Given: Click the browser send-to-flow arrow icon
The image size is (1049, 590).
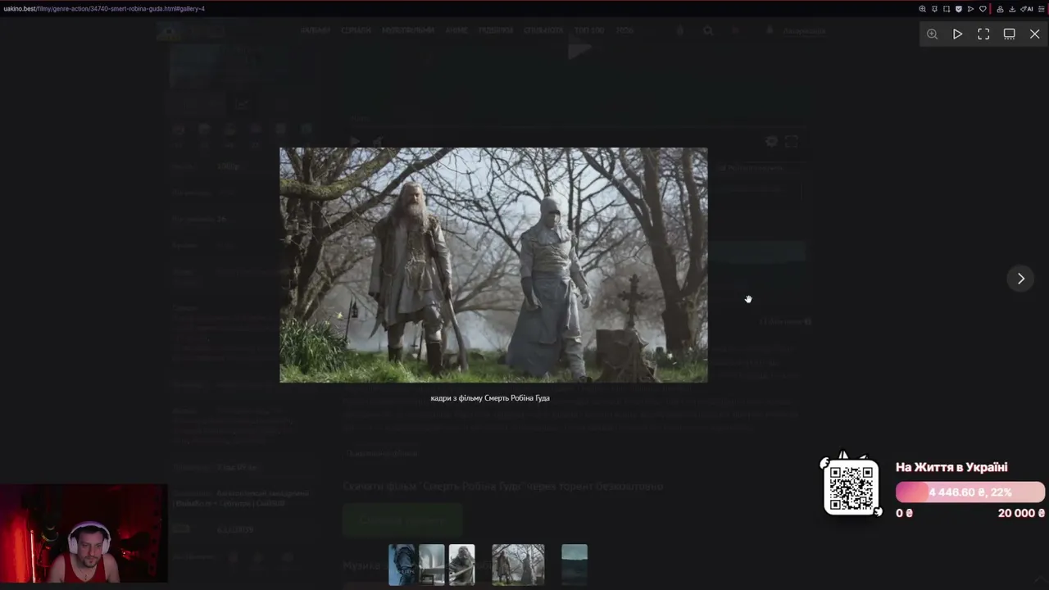Looking at the screenshot, I should pyautogui.click(x=970, y=9).
